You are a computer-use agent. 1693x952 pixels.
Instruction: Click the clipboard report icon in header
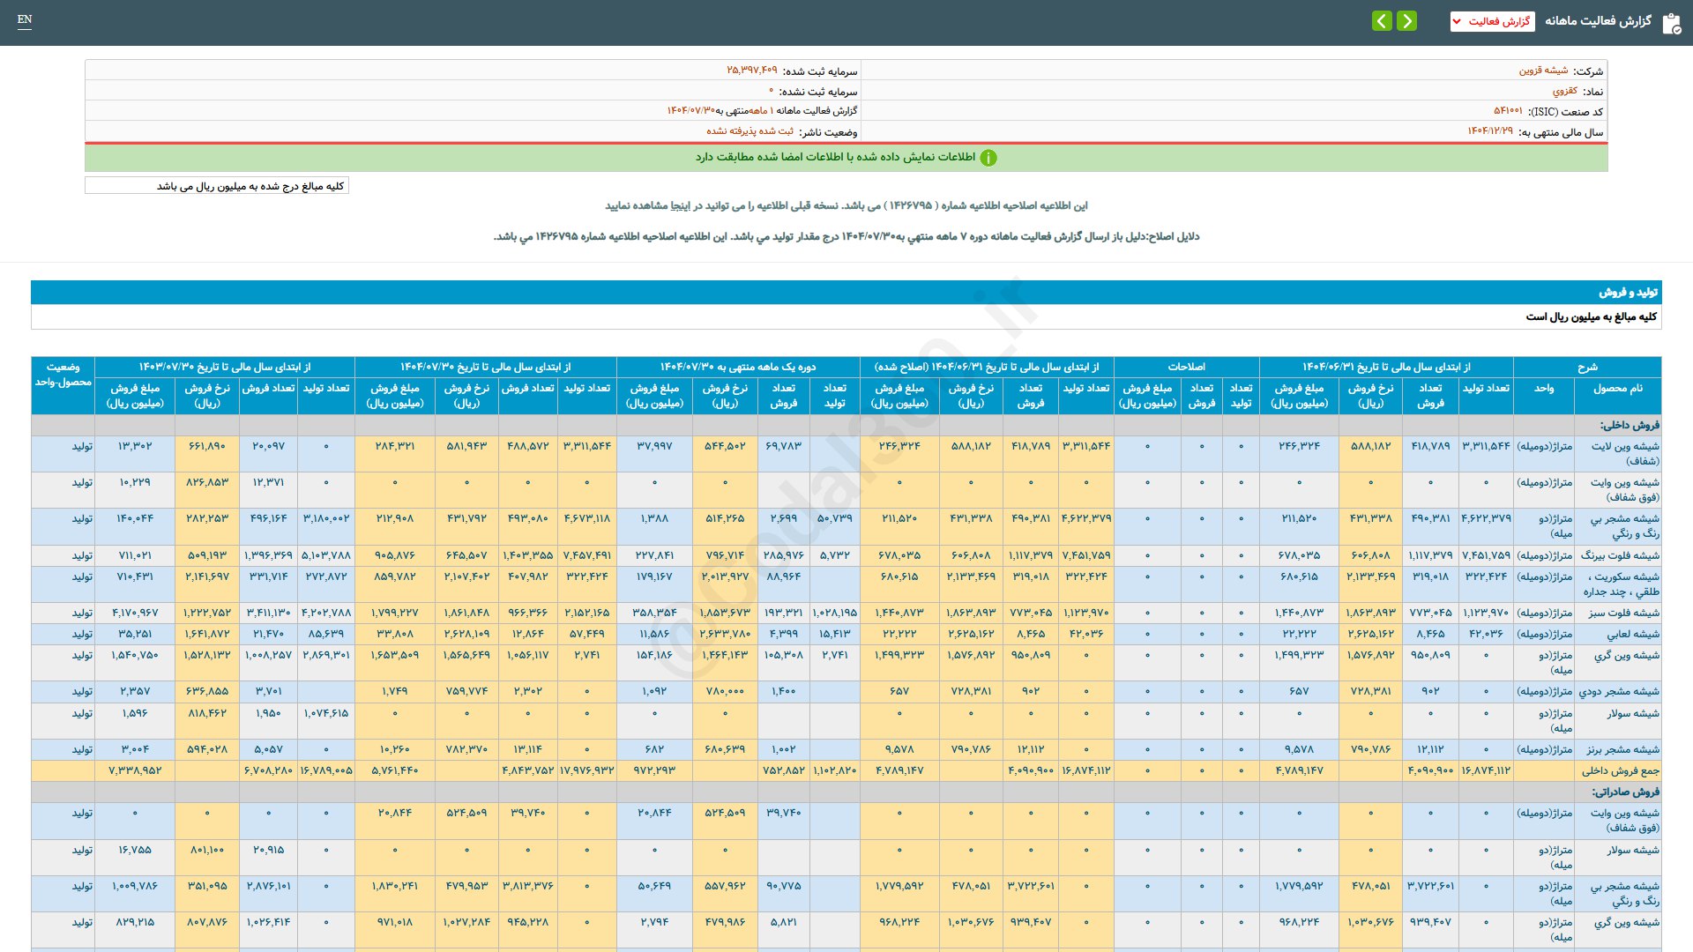pos(1671,23)
